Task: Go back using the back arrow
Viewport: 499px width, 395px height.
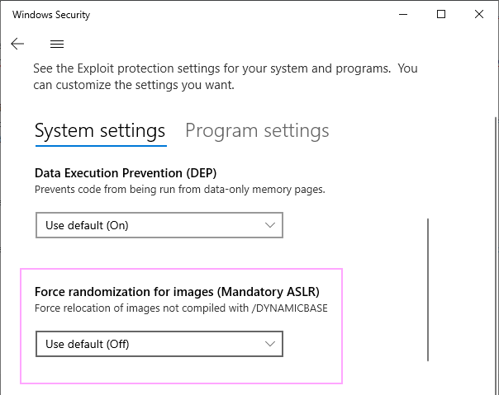Action: (17, 44)
